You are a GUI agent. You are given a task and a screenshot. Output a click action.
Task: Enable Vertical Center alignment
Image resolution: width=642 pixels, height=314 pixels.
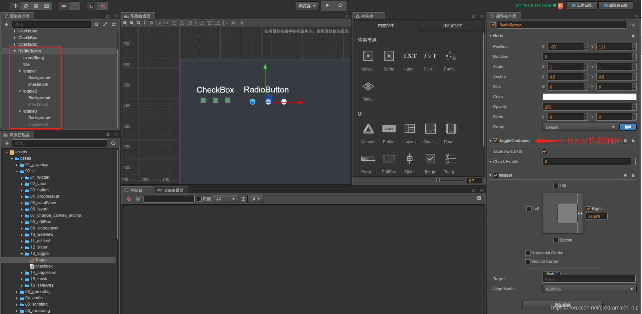click(x=528, y=262)
